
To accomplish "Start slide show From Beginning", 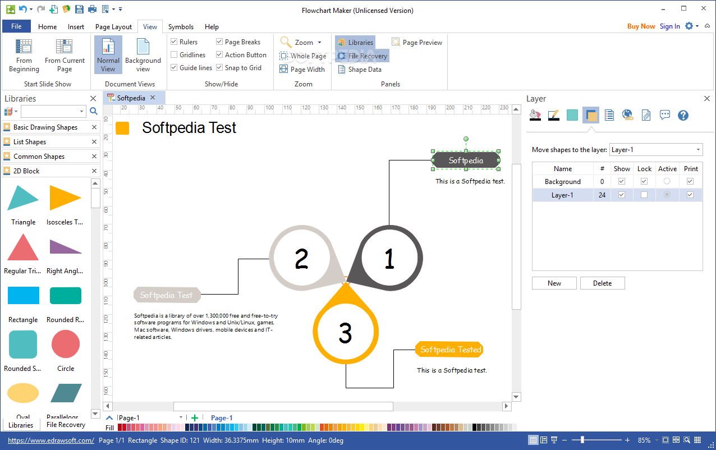I will click(x=24, y=56).
